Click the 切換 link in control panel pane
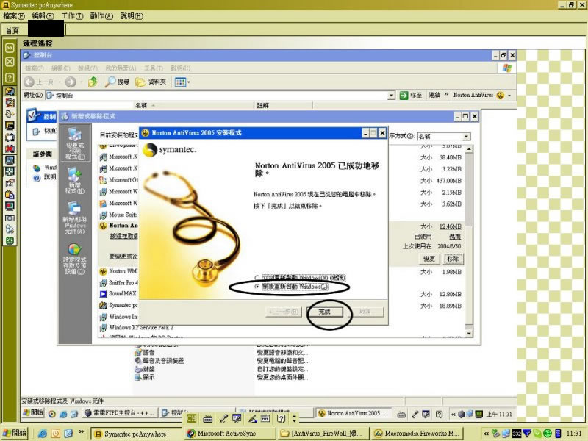The height and width of the screenshot is (441, 588). (x=50, y=131)
